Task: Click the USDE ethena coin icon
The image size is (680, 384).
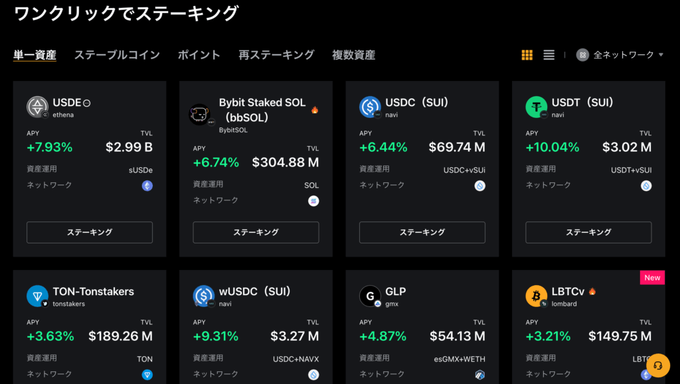Action: [x=37, y=107]
